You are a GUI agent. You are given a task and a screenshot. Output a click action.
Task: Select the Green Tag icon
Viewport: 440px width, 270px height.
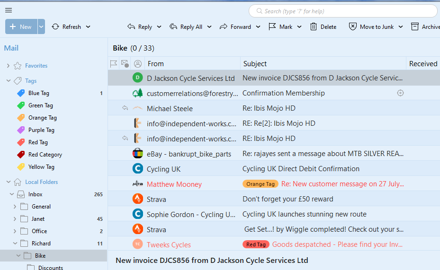pyautogui.click(x=21, y=105)
